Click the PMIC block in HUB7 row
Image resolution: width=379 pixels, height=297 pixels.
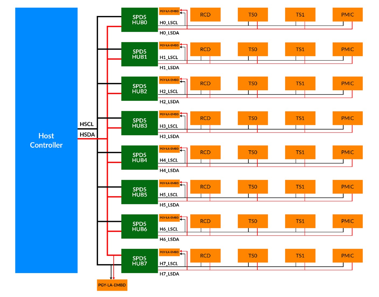click(x=348, y=255)
